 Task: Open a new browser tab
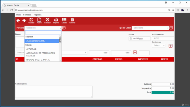[x=34, y=5]
